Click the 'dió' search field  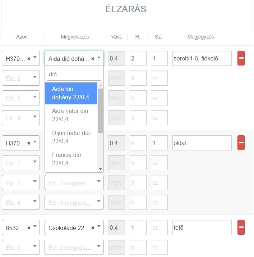(74, 74)
